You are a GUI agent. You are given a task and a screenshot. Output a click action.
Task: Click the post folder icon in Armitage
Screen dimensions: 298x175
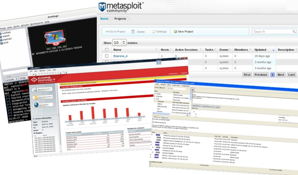pyautogui.click(x=2, y=43)
